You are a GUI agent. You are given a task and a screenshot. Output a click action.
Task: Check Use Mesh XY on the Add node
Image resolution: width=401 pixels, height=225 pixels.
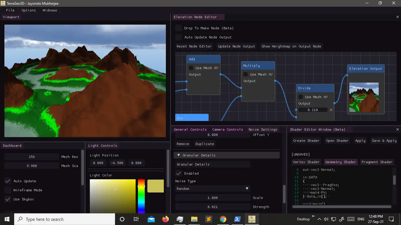pos(191,68)
